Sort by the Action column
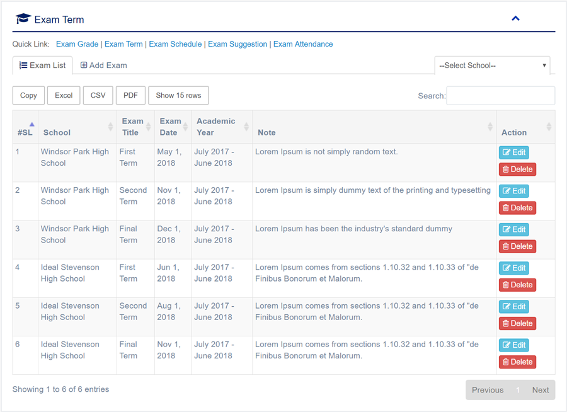 click(525, 127)
